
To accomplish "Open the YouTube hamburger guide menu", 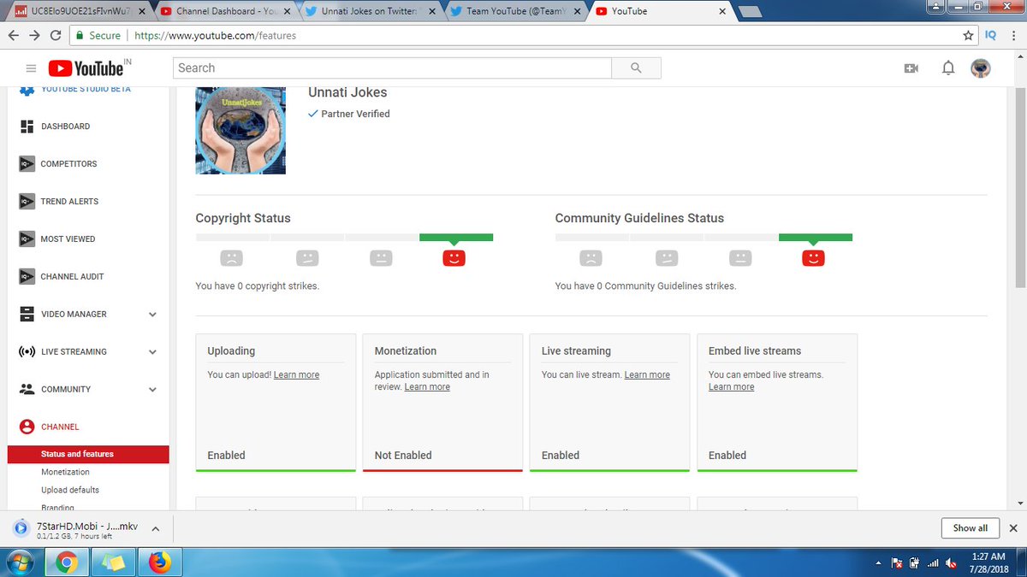I will click(31, 68).
